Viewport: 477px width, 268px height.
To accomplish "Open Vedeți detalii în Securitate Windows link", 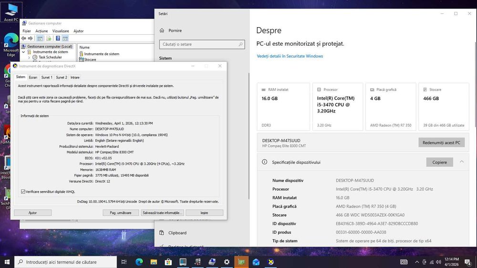I will click(x=290, y=56).
